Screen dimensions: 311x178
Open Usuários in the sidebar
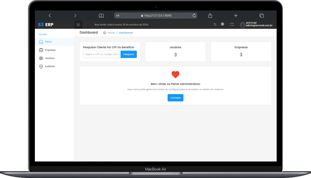pos(55,58)
